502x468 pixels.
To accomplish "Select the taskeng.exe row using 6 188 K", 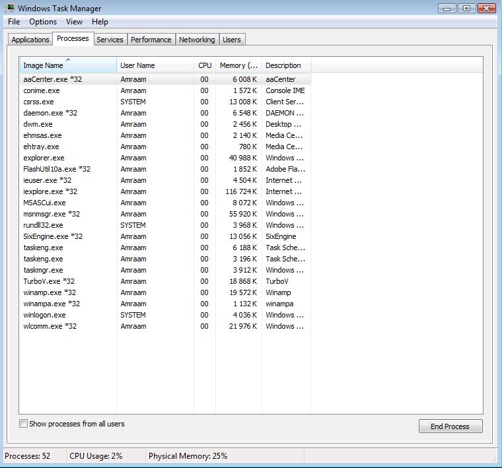I will pyautogui.click(x=165, y=248).
